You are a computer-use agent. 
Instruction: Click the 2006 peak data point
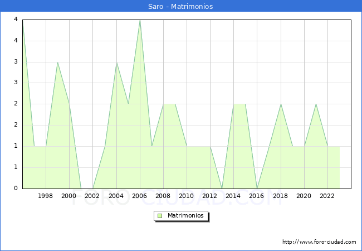(x=140, y=20)
